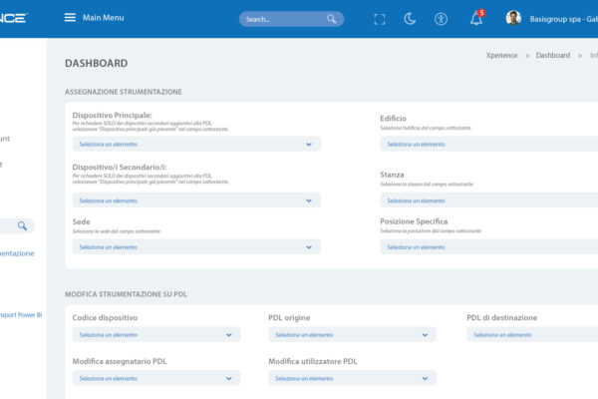Click the red notification badge count
This screenshot has width=598, height=399.
[x=482, y=13]
